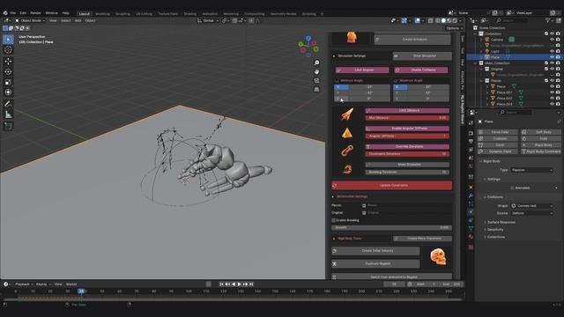Screen dimensions: 564x317
Task: Open the collision Shape Convex Hull dropdown
Action: point(531,206)
